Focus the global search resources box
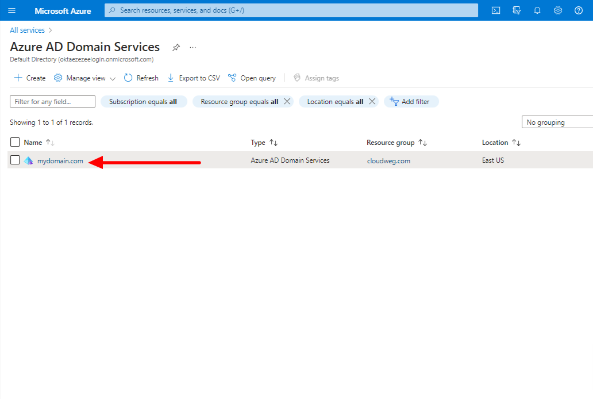The width and height of the screenshot is (593, 399). 291,10
